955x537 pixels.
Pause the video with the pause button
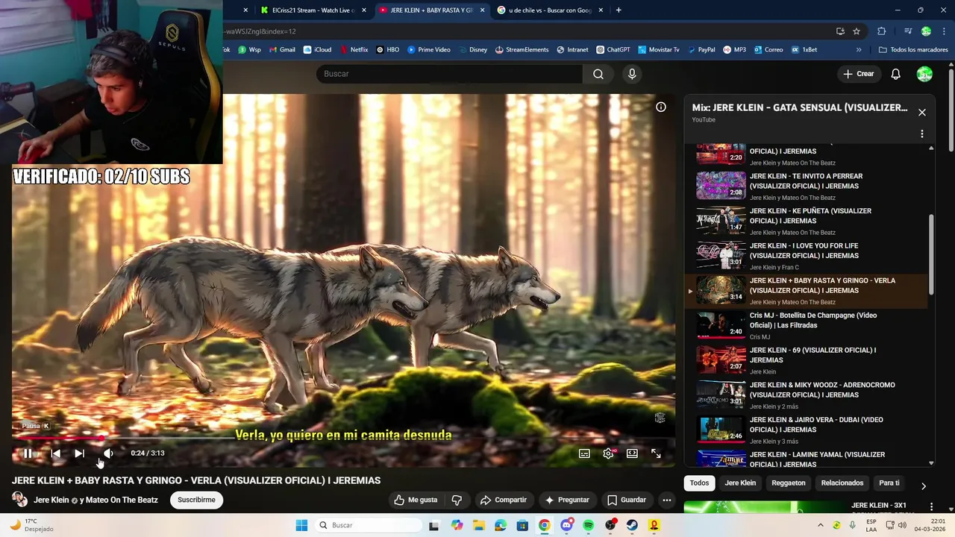point(28,453)
